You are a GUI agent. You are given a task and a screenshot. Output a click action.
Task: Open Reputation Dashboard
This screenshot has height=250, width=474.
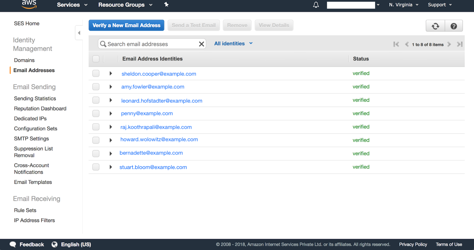[x=40, y=109]
